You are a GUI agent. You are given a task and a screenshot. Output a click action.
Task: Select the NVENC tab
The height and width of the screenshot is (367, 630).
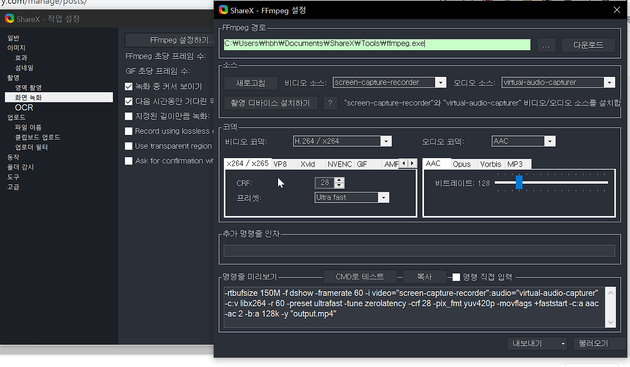click(340, 164)
